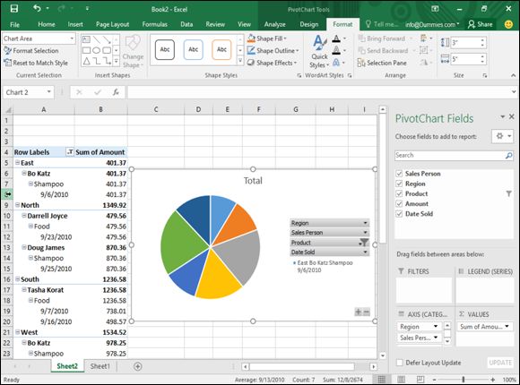This screenshot has height=385, width=520.
Task: Click the Save icon in title bar
Action: coord(14,9)
